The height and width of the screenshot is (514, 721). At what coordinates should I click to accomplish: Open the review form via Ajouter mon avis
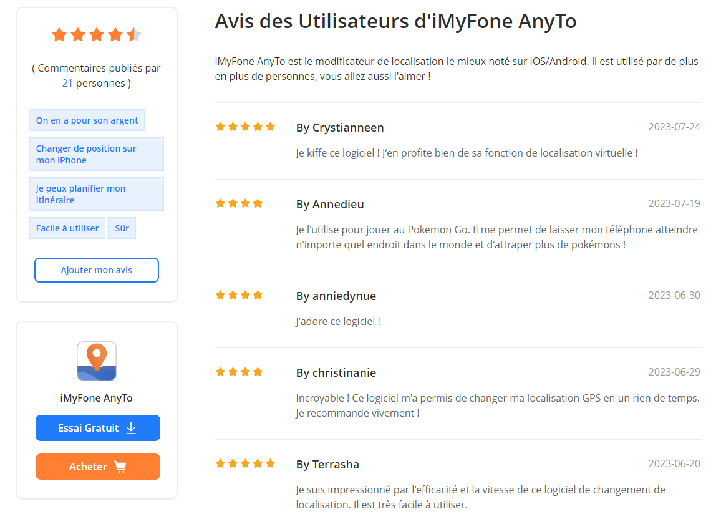pyautogui.click(x=97, y=270)
